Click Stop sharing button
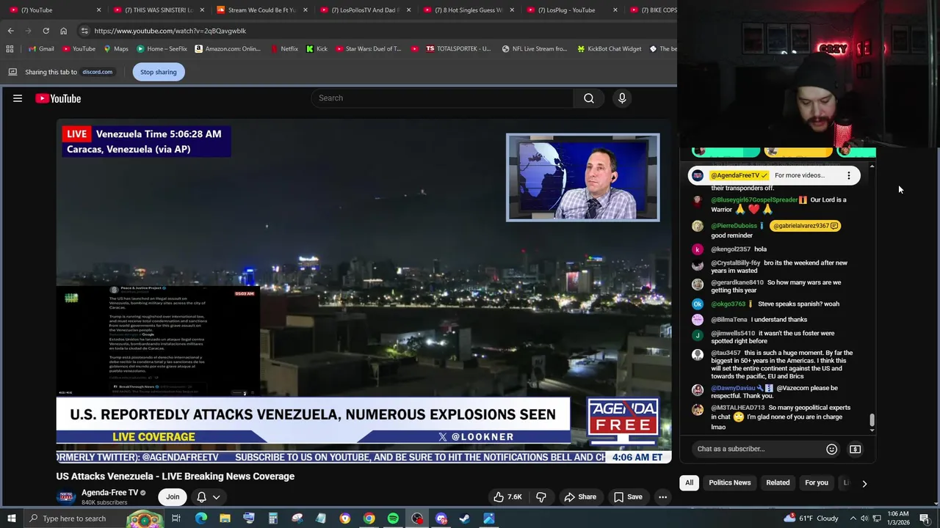940x528 pixels. point(159,72)
